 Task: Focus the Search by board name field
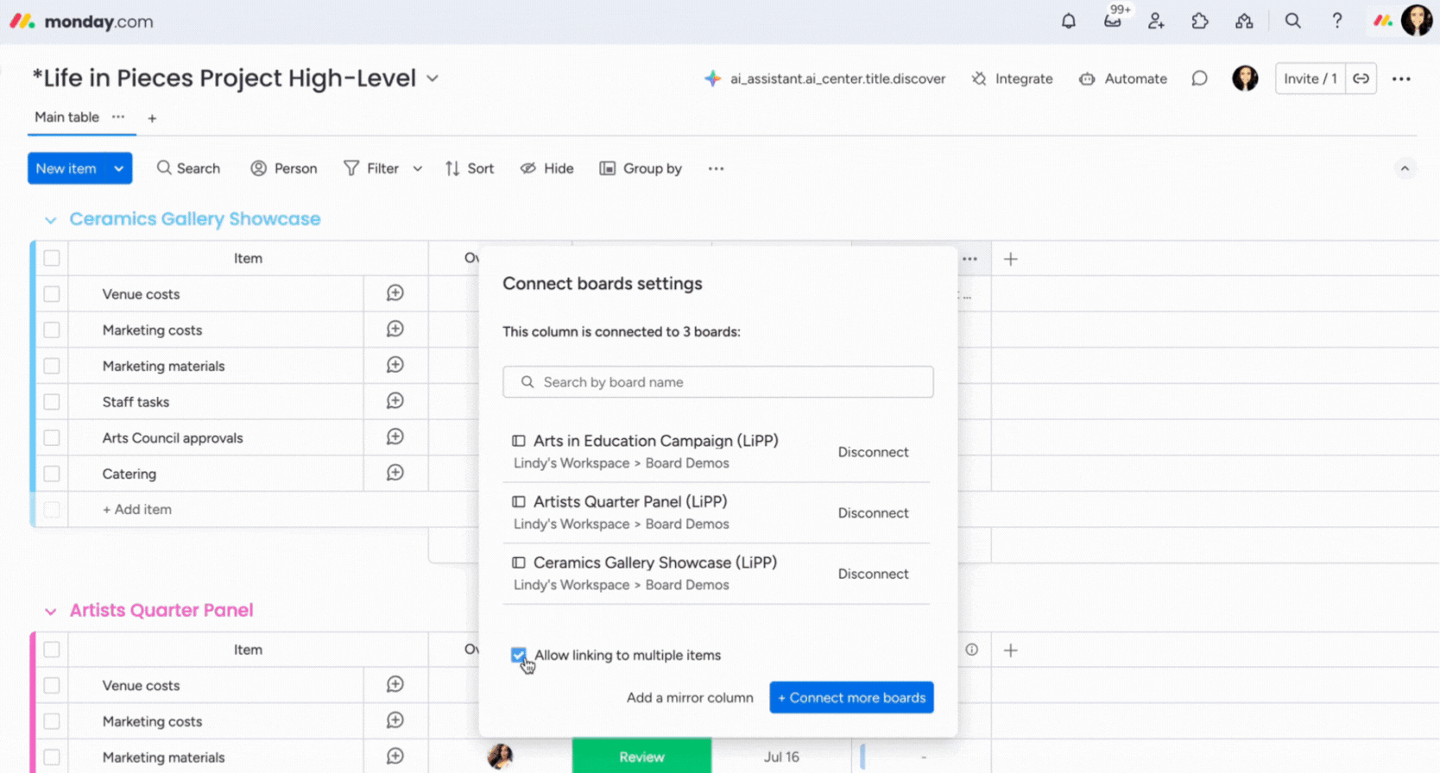[717, 382]
